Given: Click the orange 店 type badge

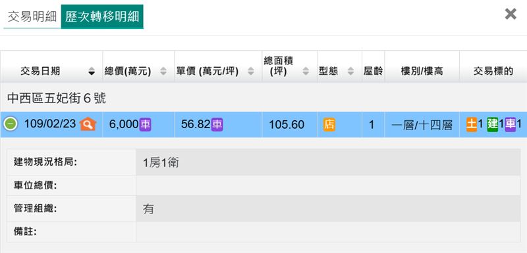Looking at the screenshot, I should click(x=329, y=125).
